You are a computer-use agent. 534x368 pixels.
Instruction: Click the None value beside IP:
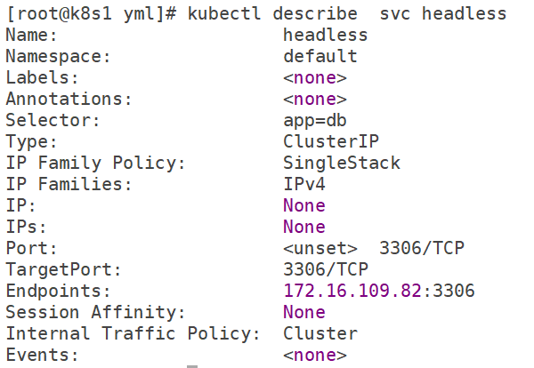[x=304, y=205]
